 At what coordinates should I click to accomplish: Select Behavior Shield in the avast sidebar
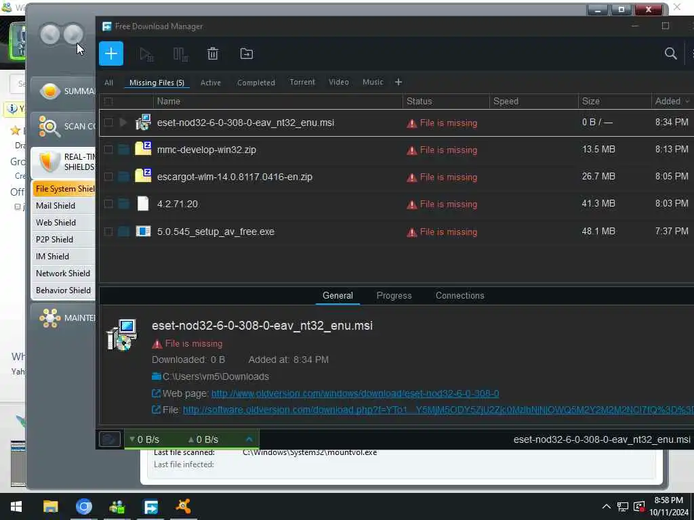click(x=64, y=290)
